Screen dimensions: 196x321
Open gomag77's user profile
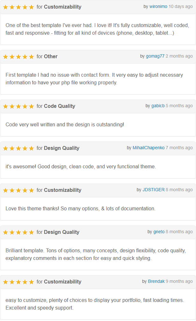pos(155,56)
